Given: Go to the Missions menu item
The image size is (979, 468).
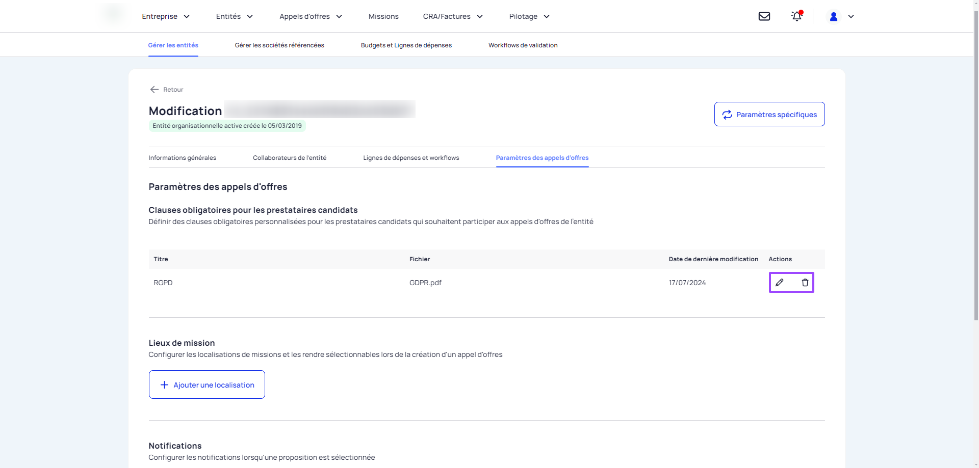Looking at the screenshot, I should pos(383,16).
